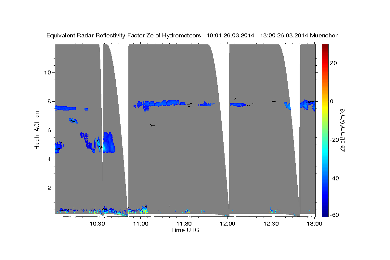The width and height of the screenshot is (390, 260).
Task: Click the station name 'Muenchen' in the title
Action: (x=324, y=36)
